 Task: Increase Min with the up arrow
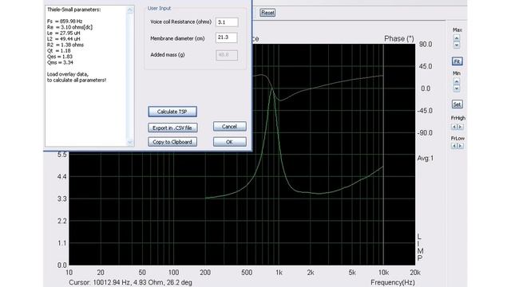click(x=457, y=81)
